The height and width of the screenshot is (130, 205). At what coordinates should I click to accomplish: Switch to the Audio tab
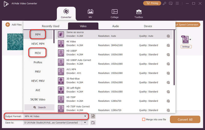coord(116,26)
